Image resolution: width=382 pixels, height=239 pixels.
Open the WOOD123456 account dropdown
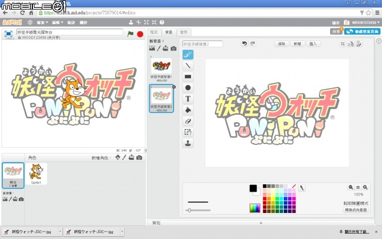pos(366,22)
